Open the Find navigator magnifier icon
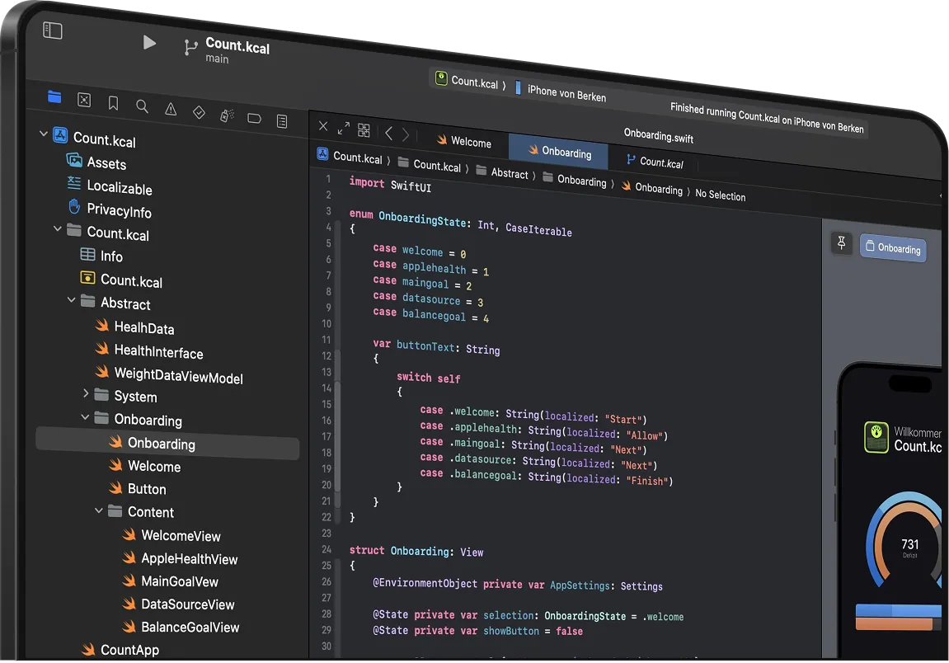The height and width of the screenshot is (663, 949). [143, 106]
